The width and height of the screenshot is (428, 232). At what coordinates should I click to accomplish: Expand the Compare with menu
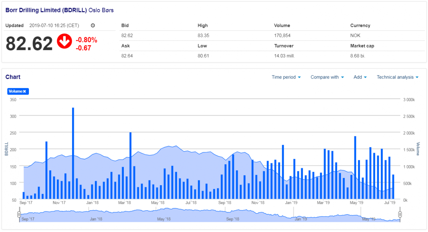pos(327,77)
